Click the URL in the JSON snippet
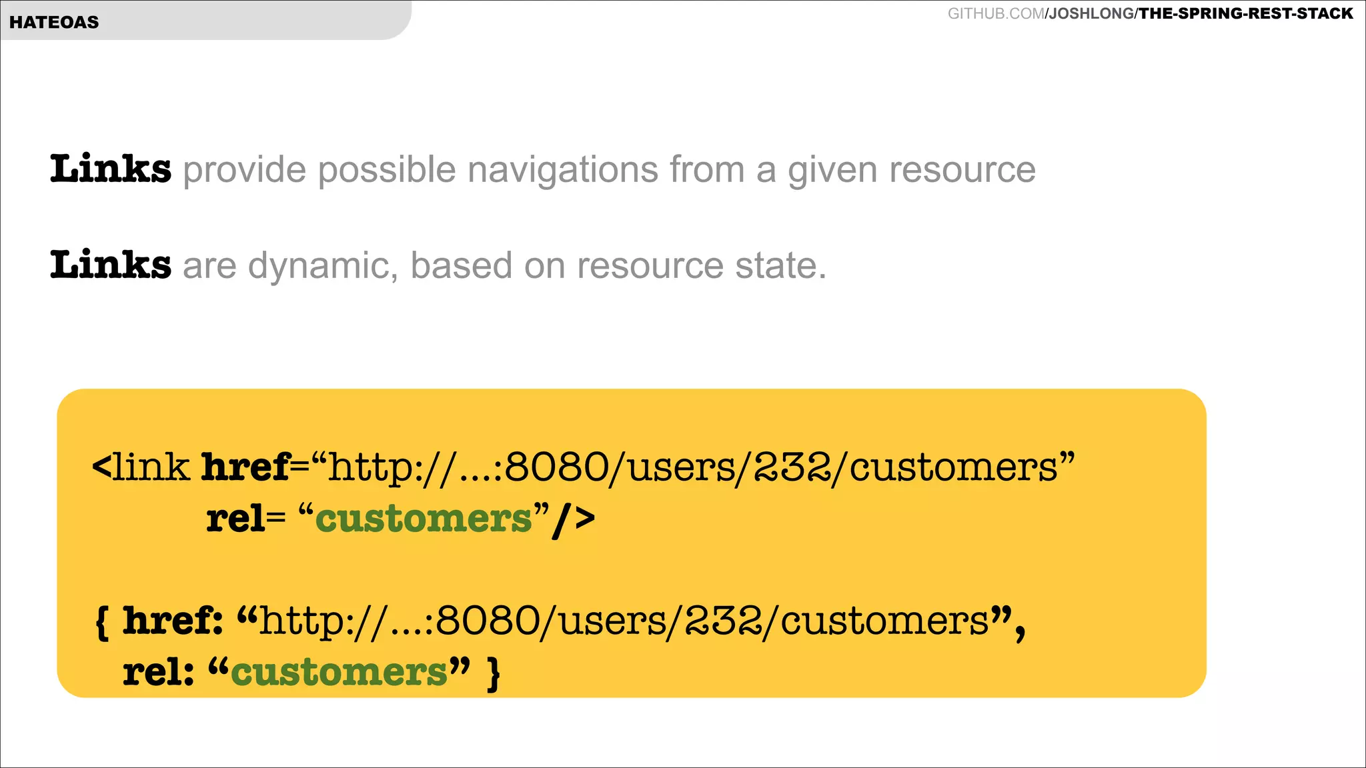This screenshot has width=1366, height=768. (624, 621)
